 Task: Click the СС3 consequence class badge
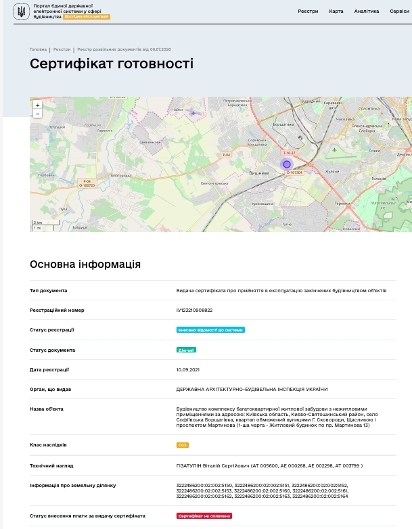pos(182,445)
